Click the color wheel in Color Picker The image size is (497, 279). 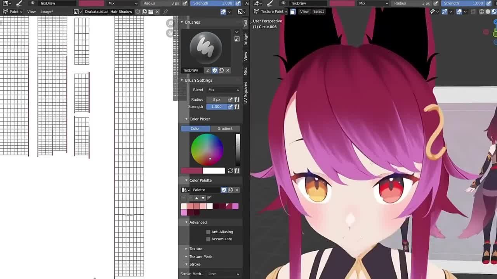[207, 150]
